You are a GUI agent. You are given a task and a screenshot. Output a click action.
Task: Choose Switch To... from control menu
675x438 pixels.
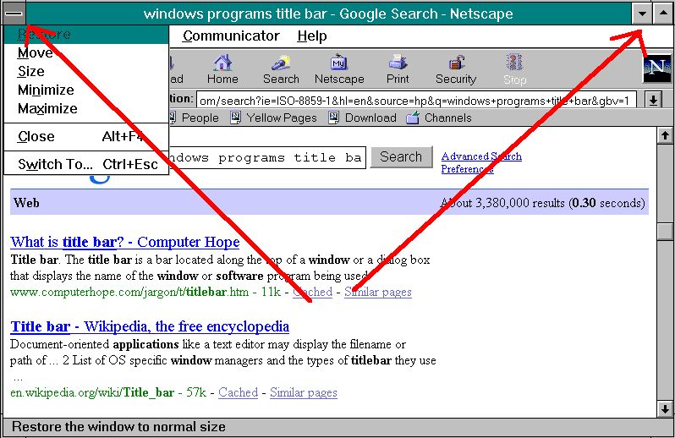point(85,164)
